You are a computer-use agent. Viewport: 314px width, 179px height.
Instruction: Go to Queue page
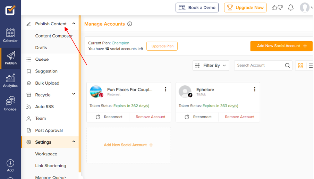coord(42,59)
